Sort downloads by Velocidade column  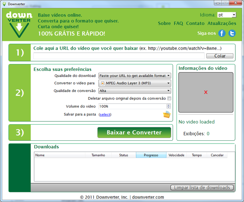[x=176, y=155]
